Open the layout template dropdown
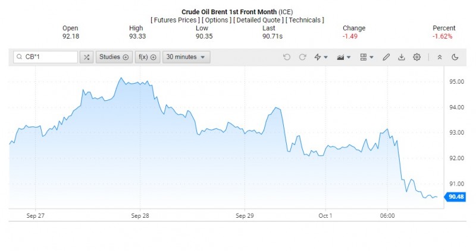This screenshot has width=476, height=251. [367, 57]
